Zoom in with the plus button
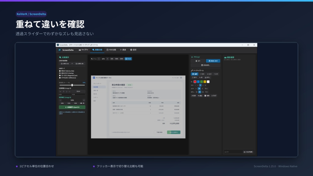This screenshot has width=313, height=176. click(x=107, y=59)
